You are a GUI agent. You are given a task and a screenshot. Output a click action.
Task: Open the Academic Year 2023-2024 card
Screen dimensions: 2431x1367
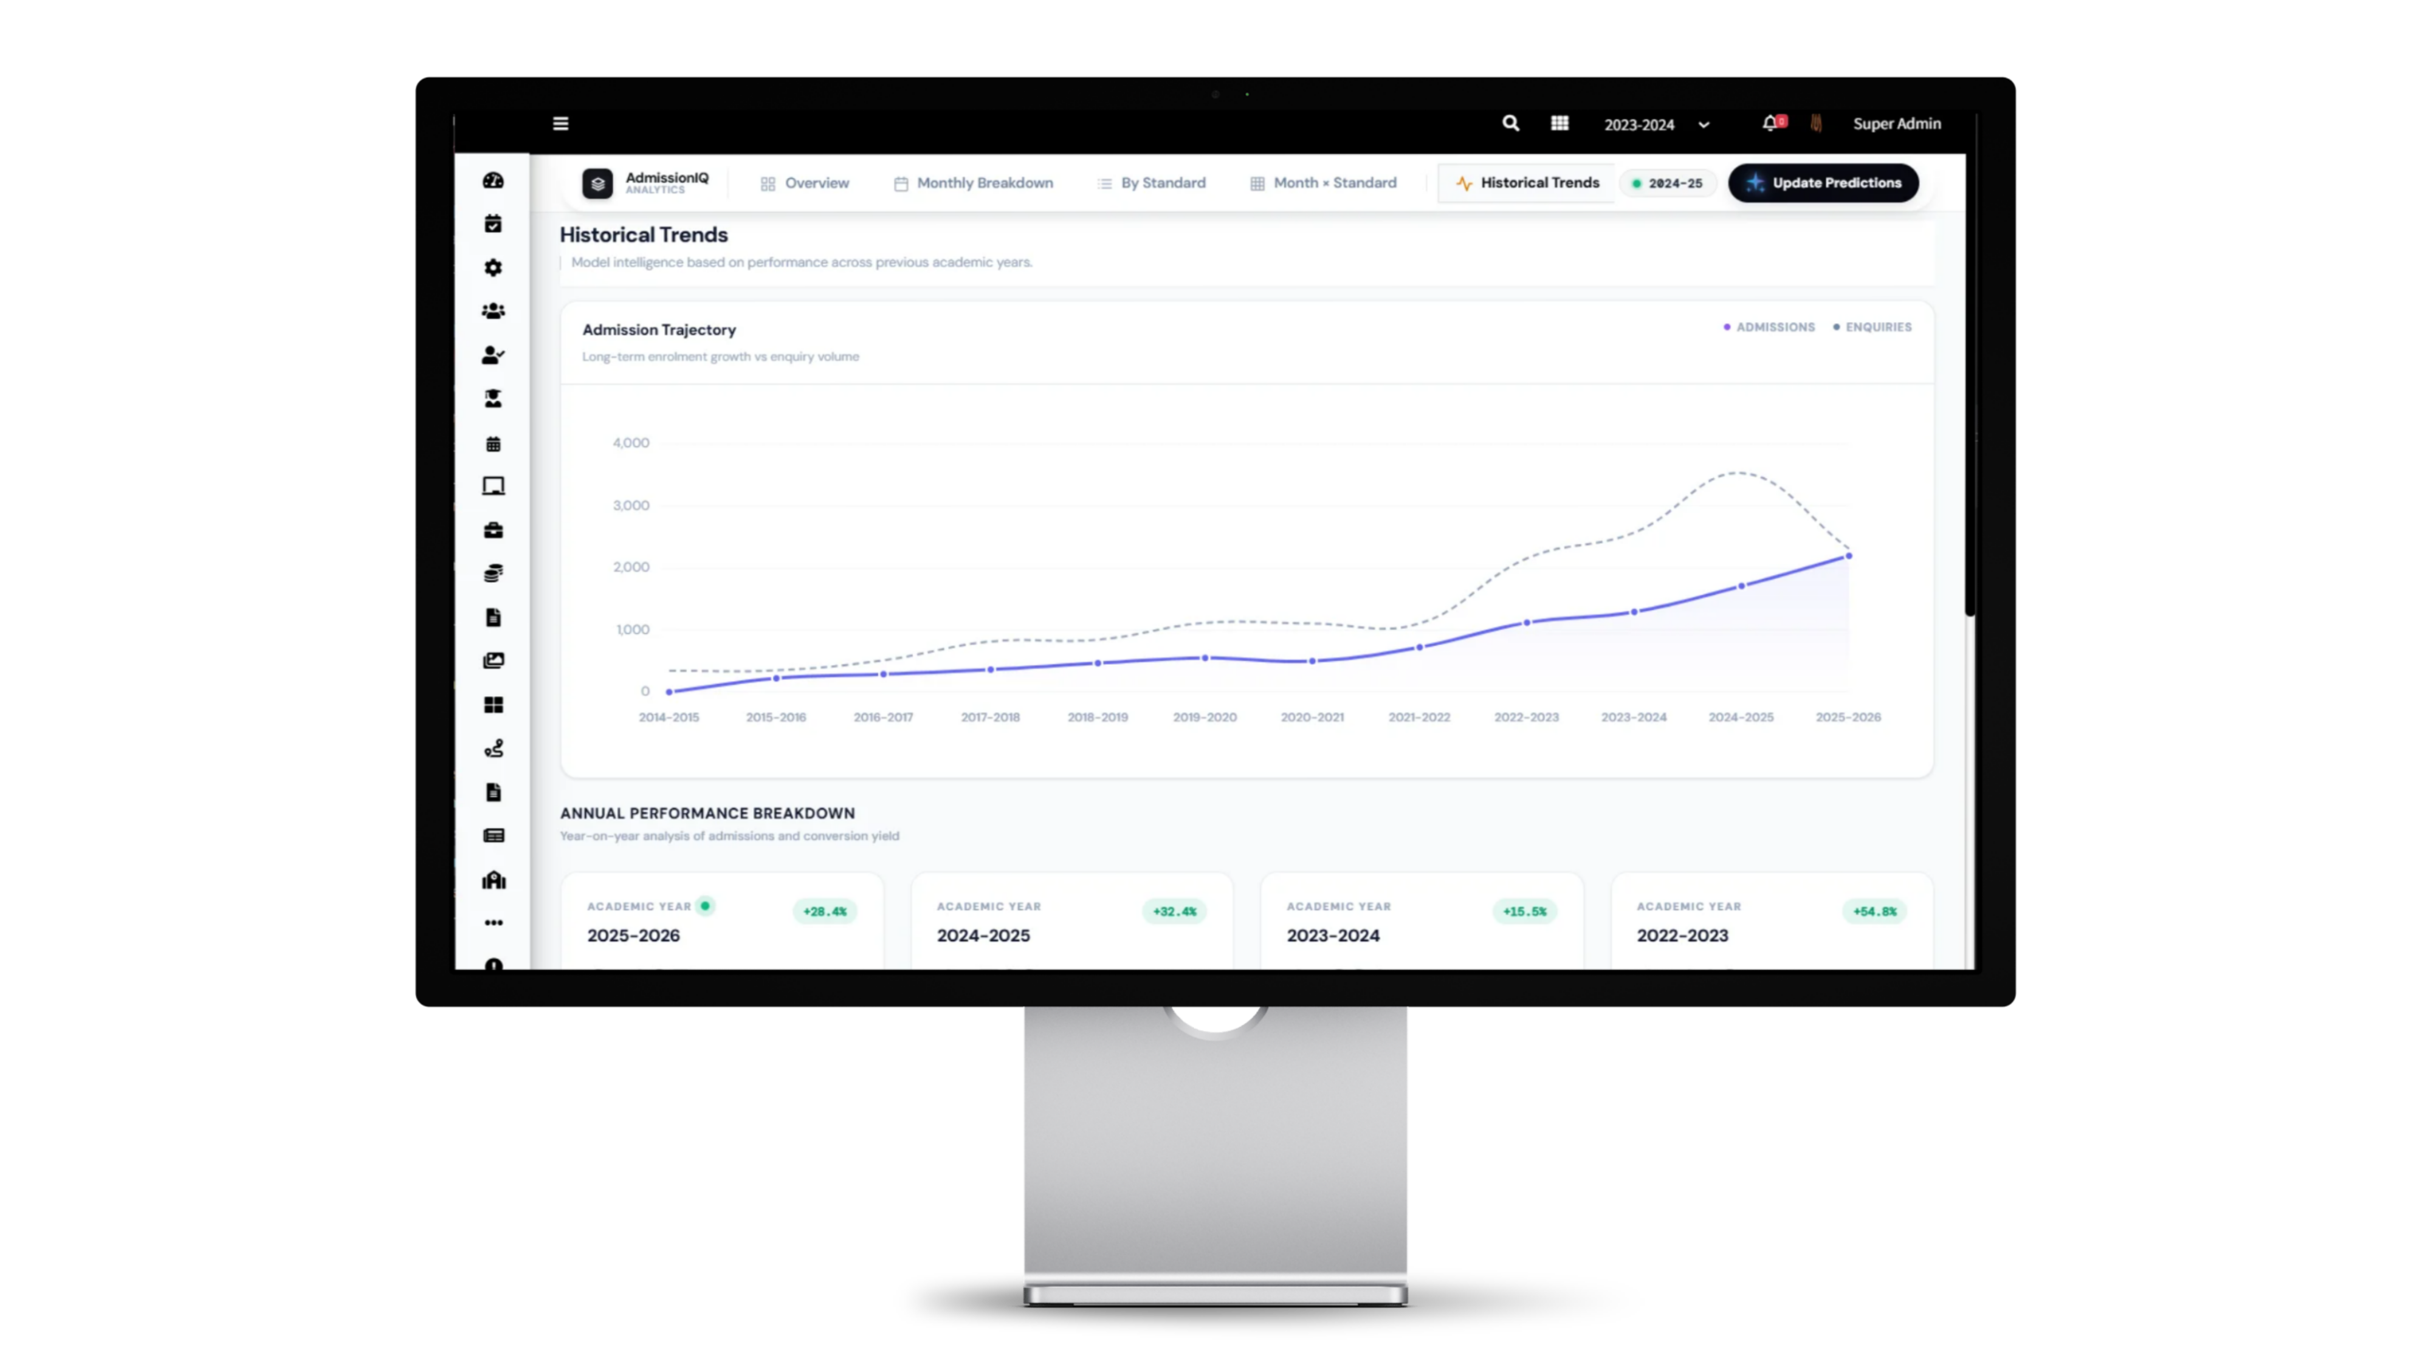click(1422, 922)
